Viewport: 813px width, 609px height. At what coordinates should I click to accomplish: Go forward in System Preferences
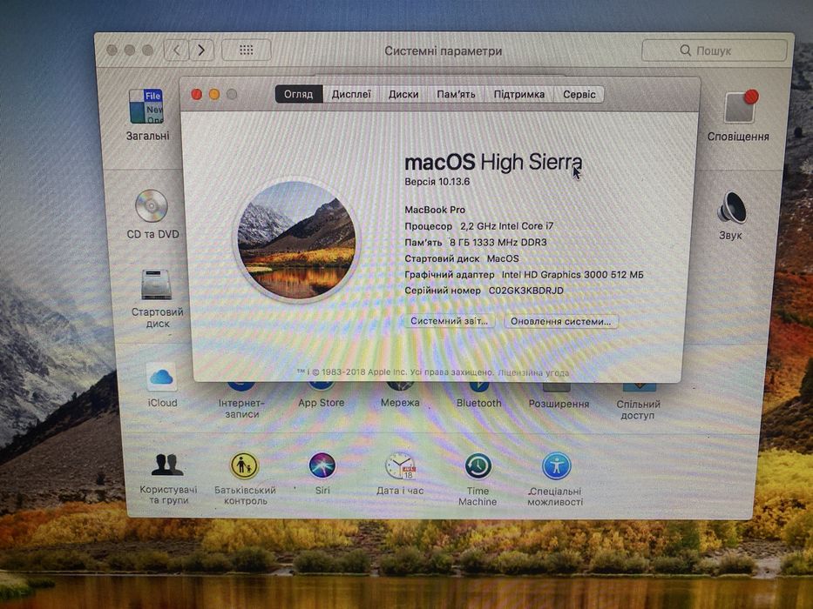pyautogui.click(x=201, y=50)
